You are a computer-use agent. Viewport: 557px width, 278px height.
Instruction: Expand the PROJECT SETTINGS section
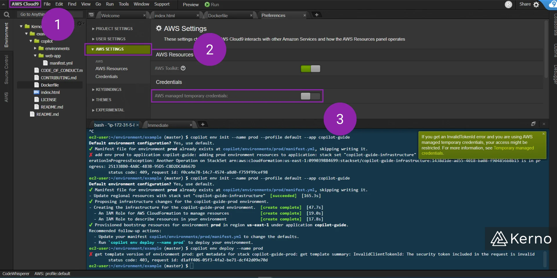click(114, 28)
